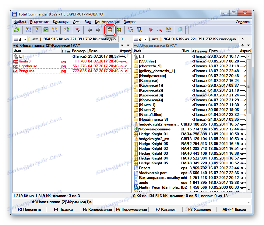
Task: Open Multi-Rename tool icon
Action: (160, 30)
